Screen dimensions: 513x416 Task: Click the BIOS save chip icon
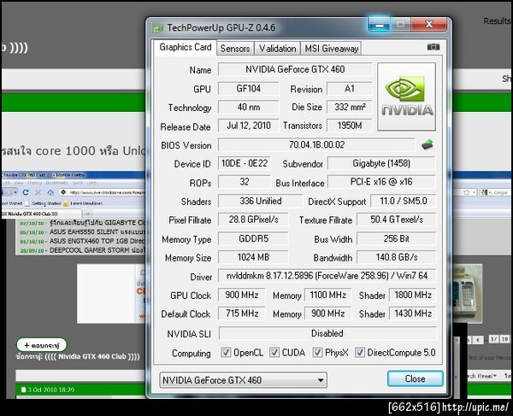427,144
